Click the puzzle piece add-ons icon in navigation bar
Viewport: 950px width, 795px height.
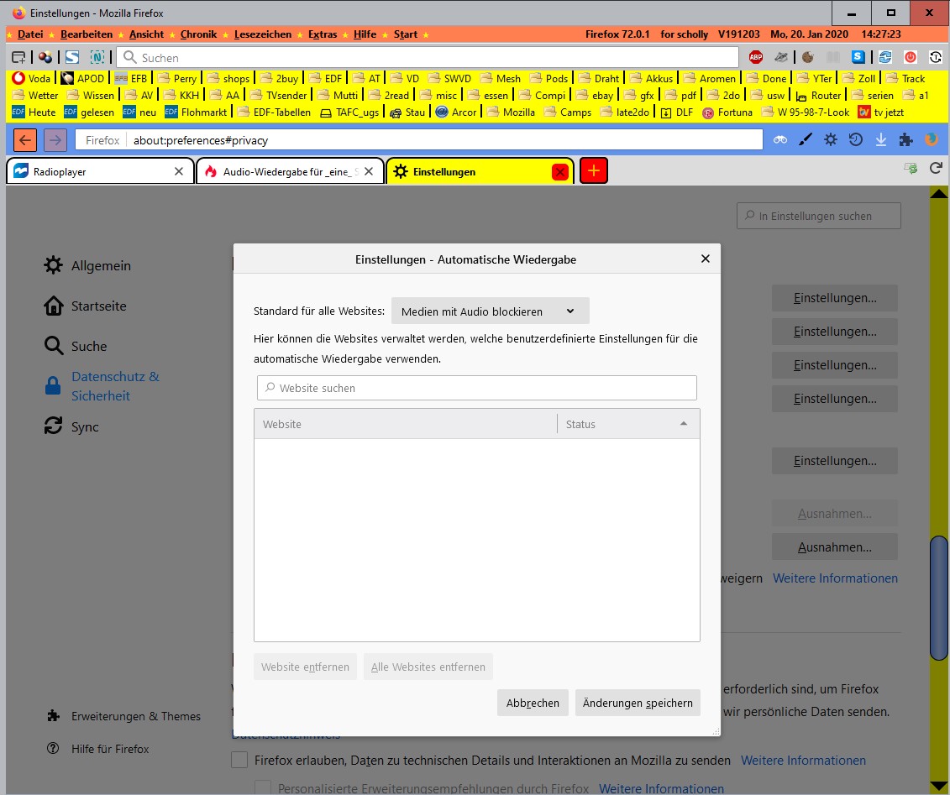tap(905, 140)
